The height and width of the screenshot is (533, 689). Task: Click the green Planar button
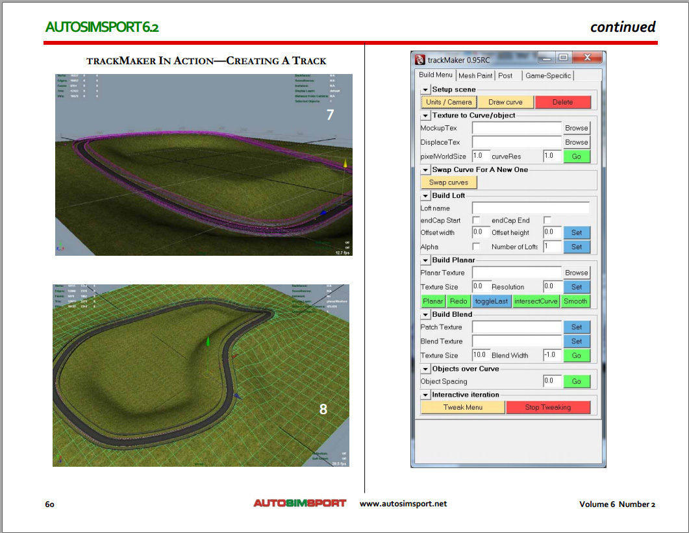(x=433, y=301)
